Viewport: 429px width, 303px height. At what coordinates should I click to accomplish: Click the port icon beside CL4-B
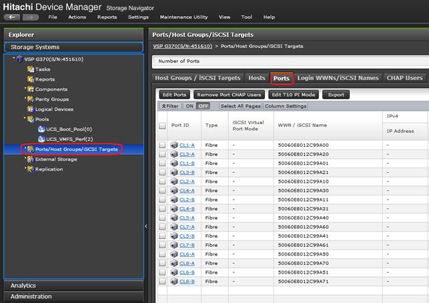tap(174, 209)
